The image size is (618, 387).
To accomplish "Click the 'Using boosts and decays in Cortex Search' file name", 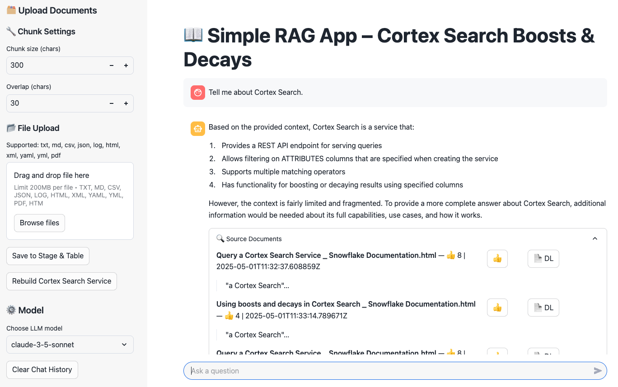I will tap(346, 304).
